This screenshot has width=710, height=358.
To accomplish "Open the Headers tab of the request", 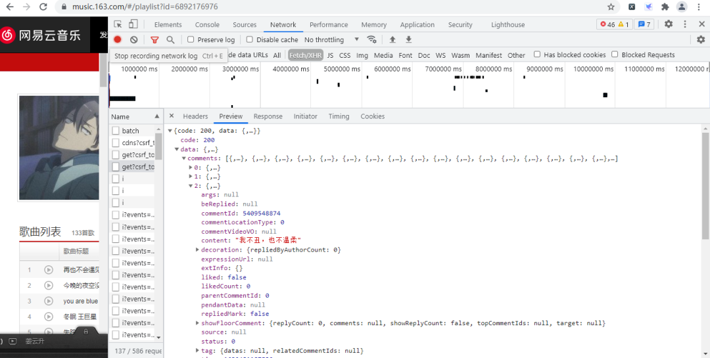I will (195, 116).
